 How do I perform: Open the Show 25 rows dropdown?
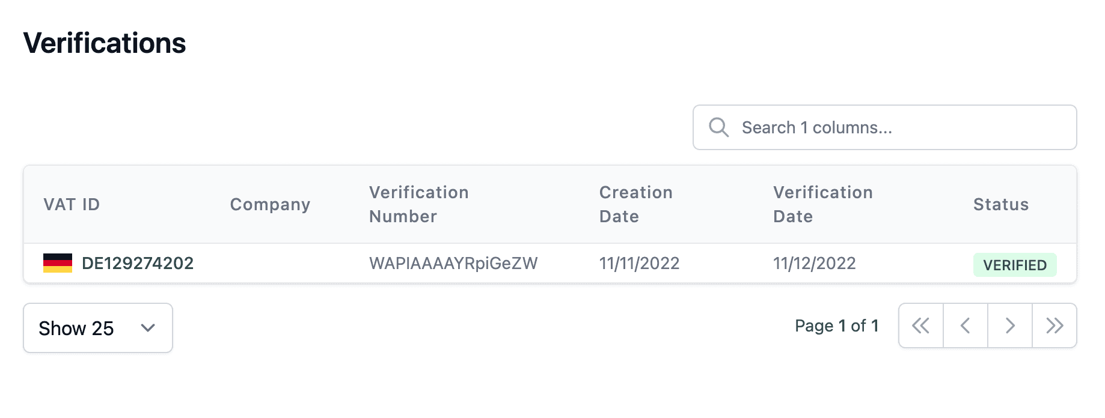[x=97, y=328]
